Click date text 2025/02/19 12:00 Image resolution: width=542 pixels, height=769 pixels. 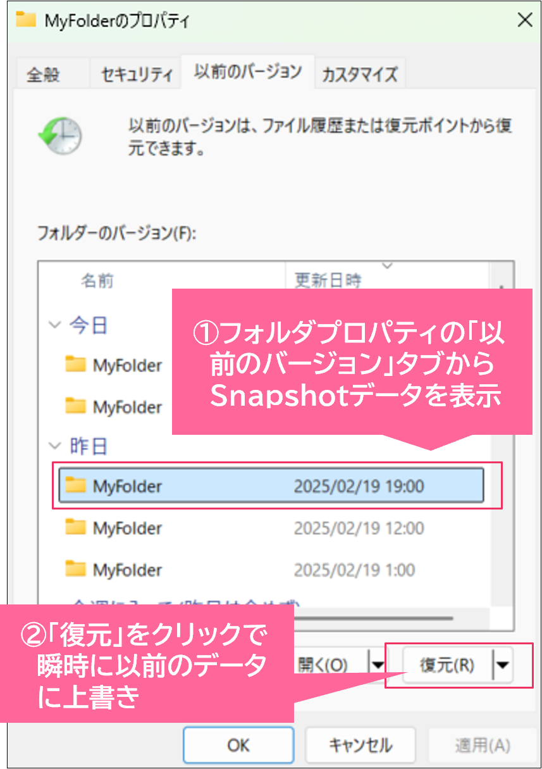click(359, 528)
